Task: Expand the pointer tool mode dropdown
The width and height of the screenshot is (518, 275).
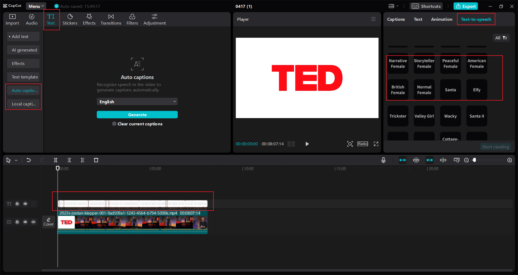Action: [16, 160]
